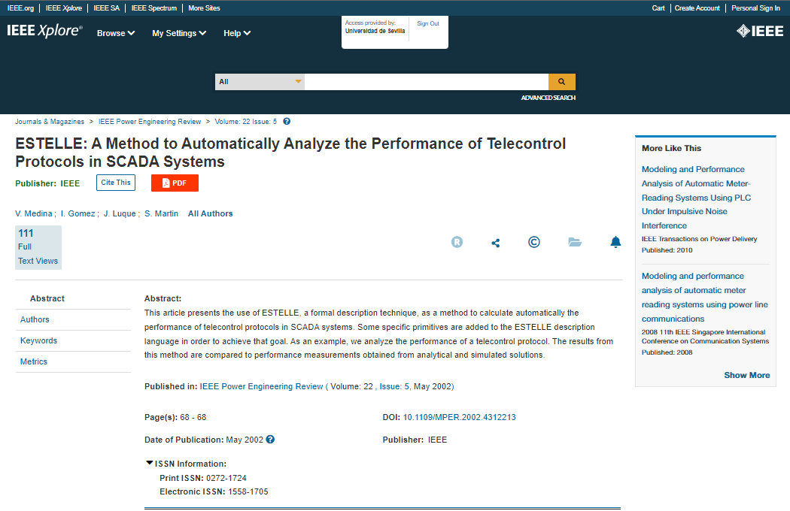Open the IEEE logo homepage link
Viewport: 790px width, 511px height.
tap(759, 31)
